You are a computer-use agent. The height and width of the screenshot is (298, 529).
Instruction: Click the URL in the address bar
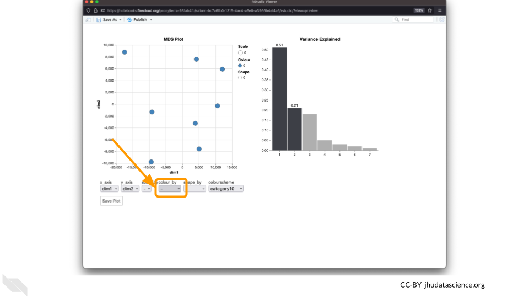pyautogui.click(x=213, y=10)
